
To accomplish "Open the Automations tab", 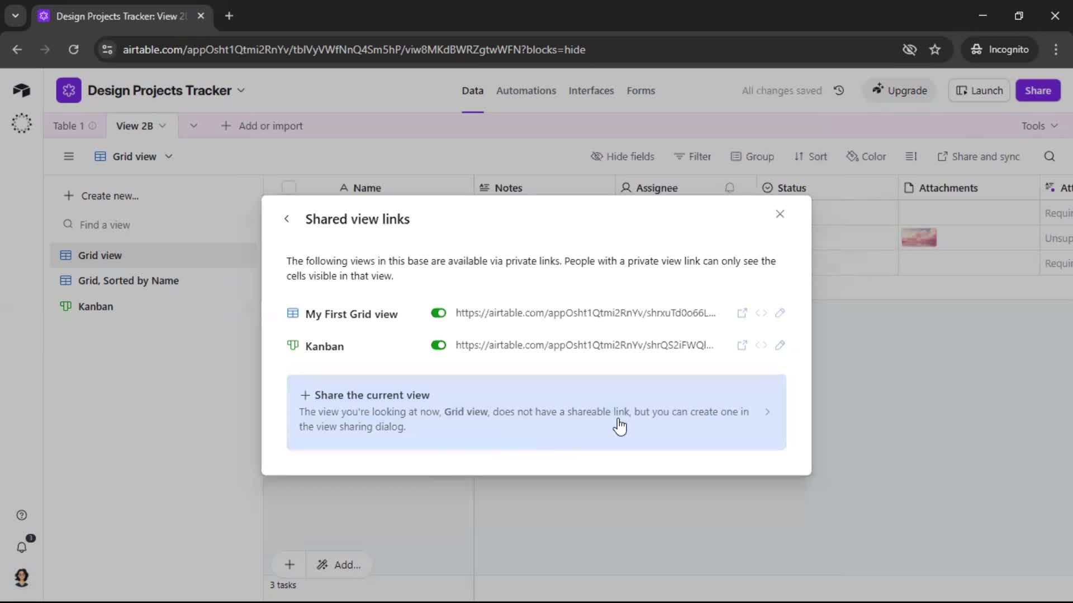I will [x=526, y=90].
